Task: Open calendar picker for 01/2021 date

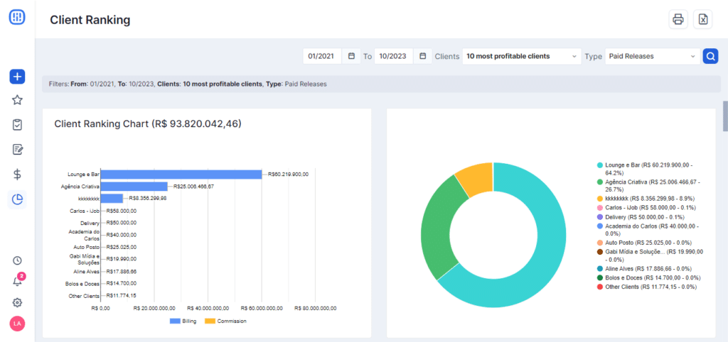Action: [x=351, y=56]
